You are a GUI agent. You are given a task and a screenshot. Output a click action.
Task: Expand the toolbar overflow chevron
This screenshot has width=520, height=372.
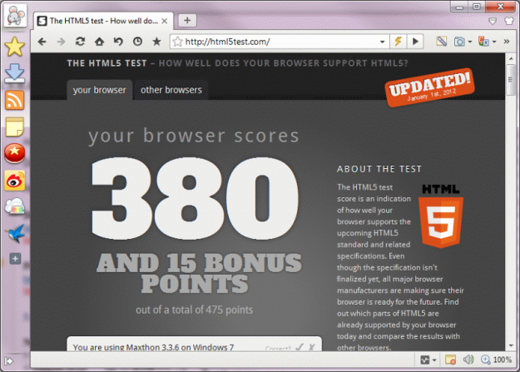[x=506, y=41]
